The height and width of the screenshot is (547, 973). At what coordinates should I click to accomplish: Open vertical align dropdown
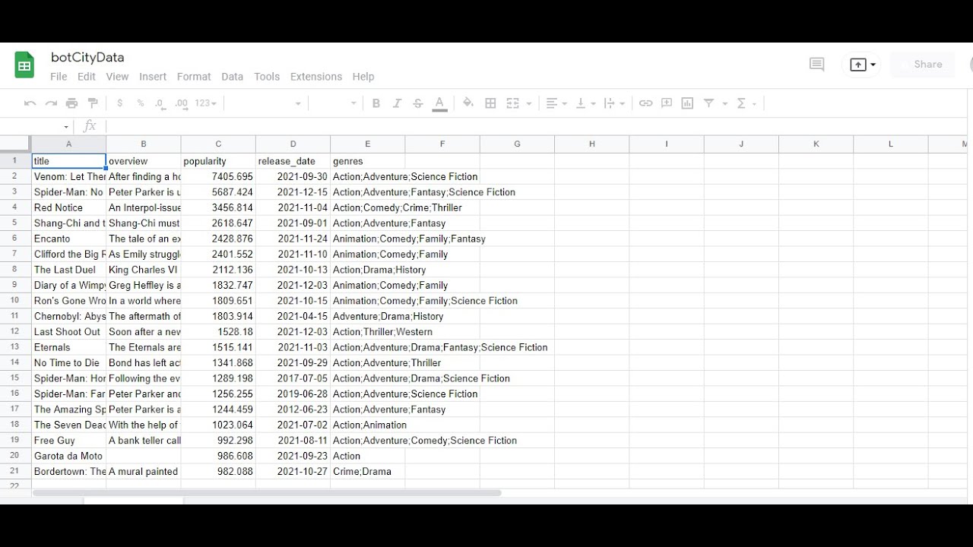coord(585,103)
